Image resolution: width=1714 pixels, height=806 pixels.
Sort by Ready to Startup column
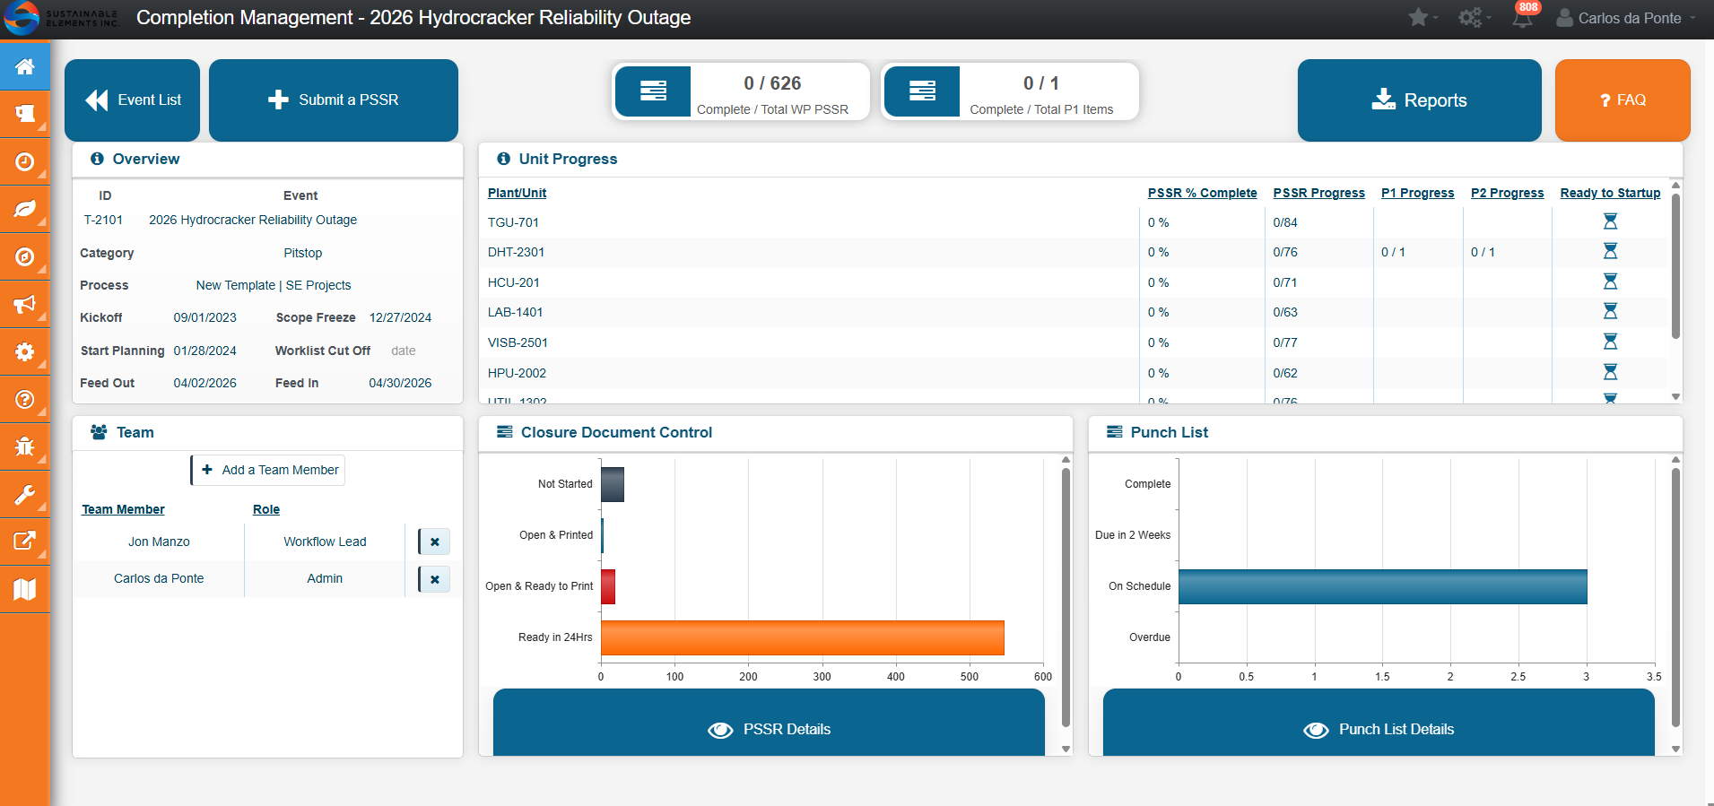[1610, 193]
